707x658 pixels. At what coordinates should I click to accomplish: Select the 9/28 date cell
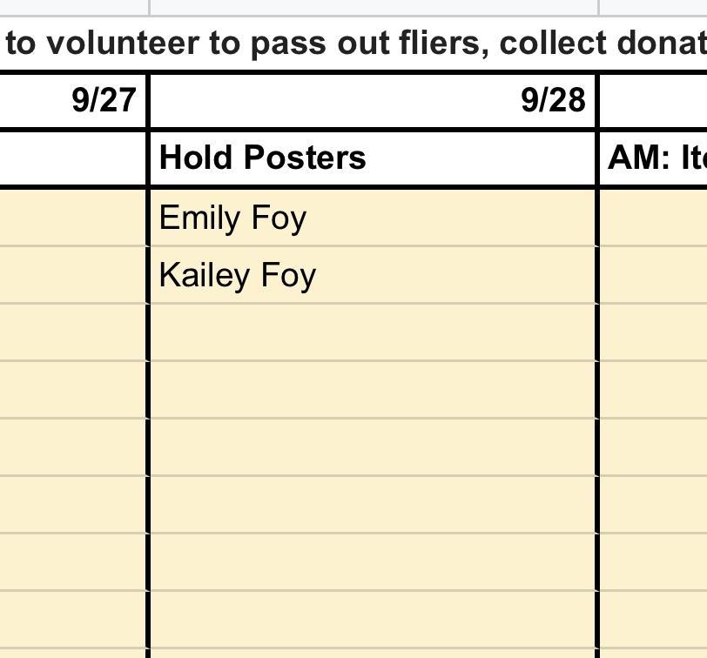(373, 101)
